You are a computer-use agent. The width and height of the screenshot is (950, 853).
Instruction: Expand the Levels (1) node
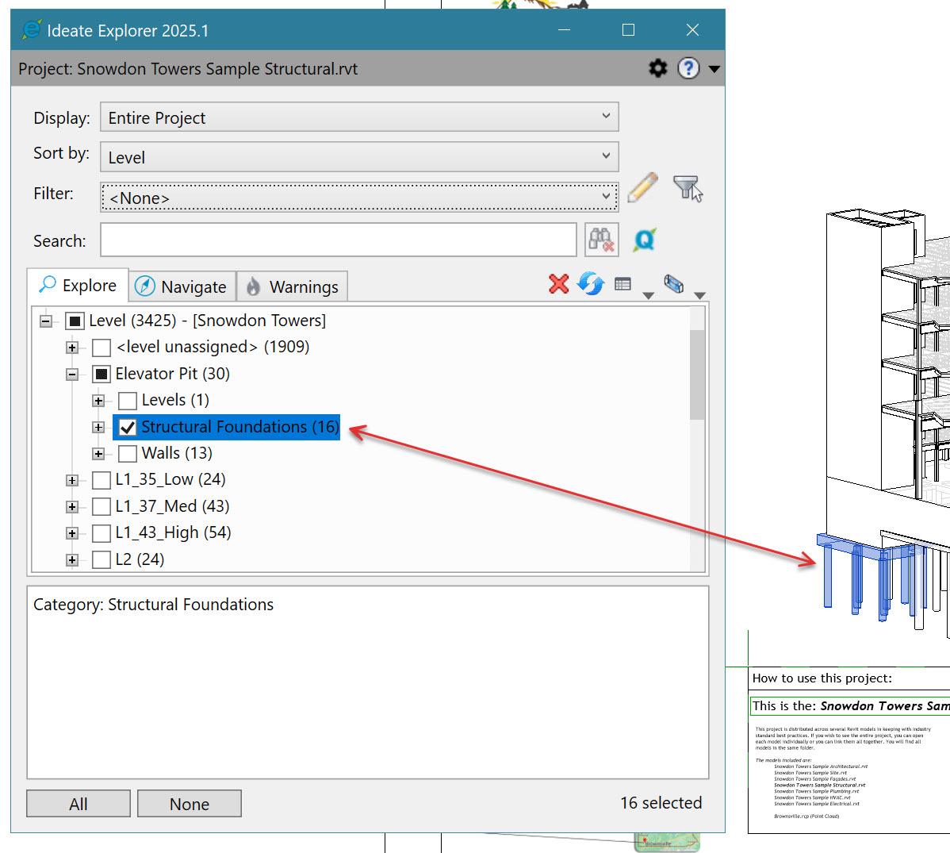point(98,401)
